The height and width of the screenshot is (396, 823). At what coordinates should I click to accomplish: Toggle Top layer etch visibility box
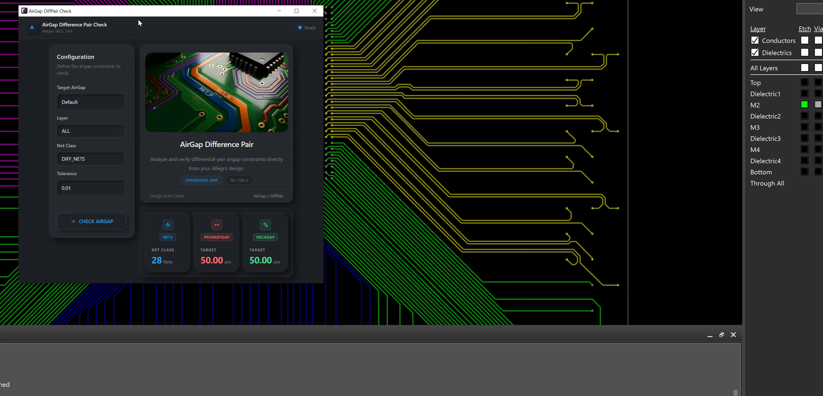coord(804,82)
